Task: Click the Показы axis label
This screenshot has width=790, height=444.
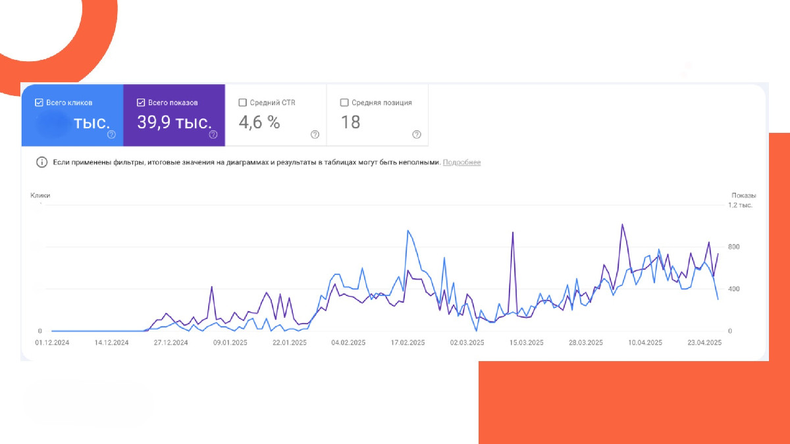Action: pos(743,195)
